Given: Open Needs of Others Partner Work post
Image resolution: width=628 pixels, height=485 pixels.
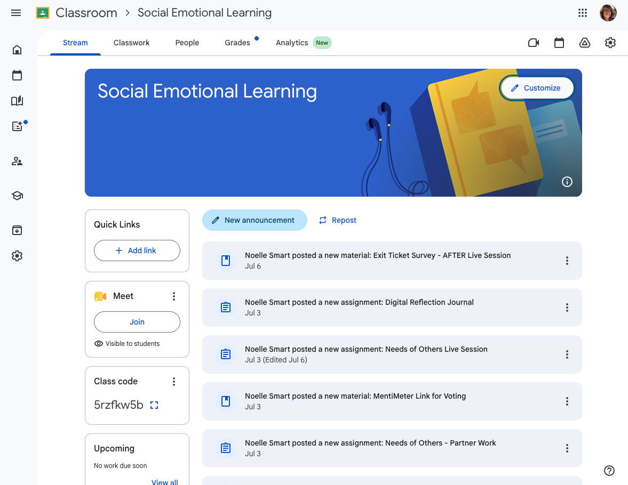Looking at the screenshot, I should click(x=392, y=448).
